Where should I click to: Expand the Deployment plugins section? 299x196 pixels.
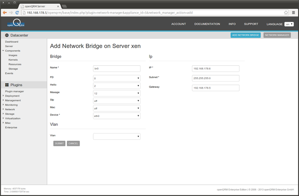point(3,96)
